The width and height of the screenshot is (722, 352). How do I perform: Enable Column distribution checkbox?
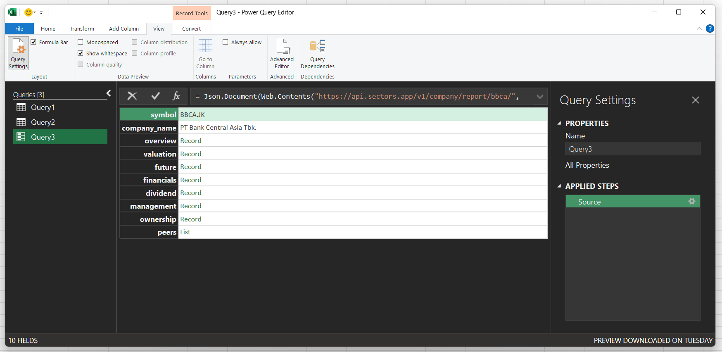135,42
